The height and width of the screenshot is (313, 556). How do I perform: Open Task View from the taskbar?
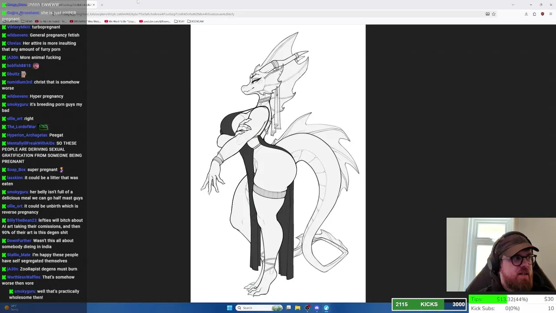click(x=288, y=308)
